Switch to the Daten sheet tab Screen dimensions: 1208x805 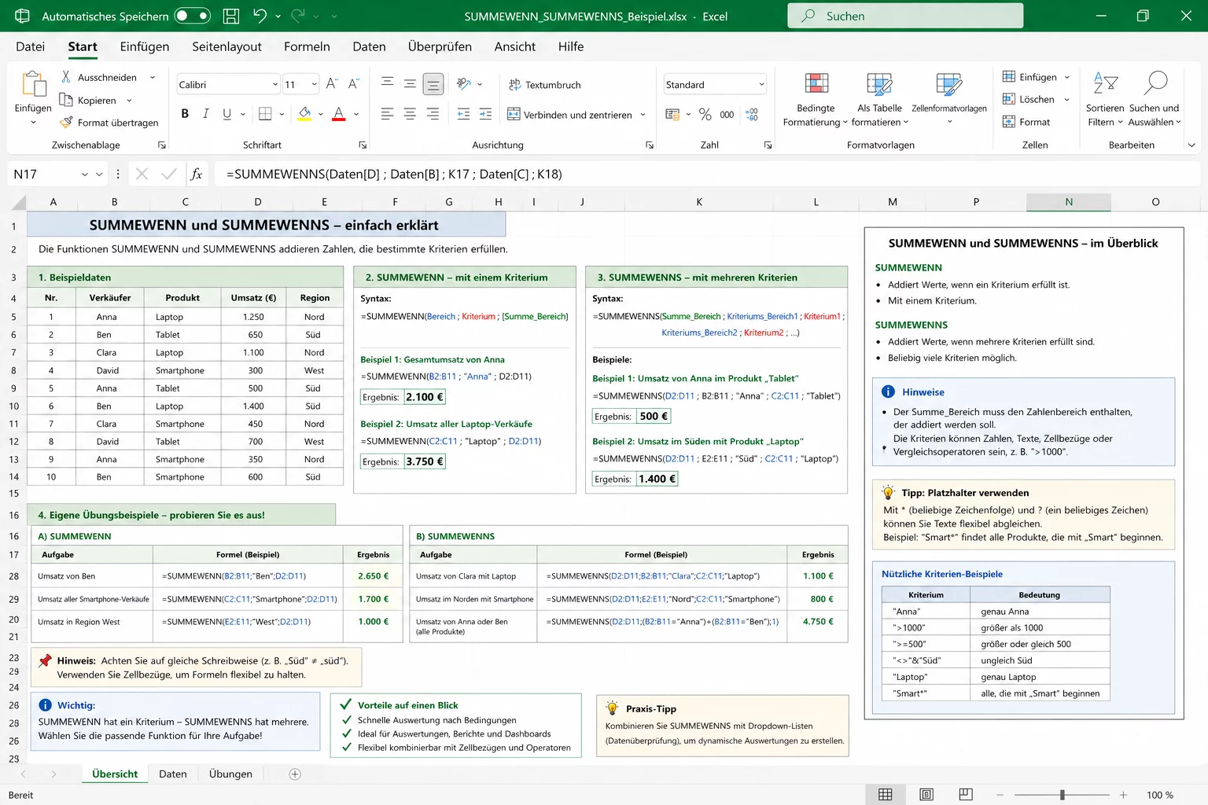click(173, 774)
